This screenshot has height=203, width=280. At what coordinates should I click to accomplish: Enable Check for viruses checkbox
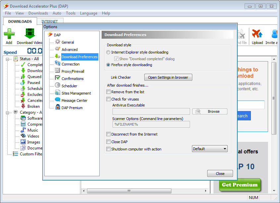[108, 99]
